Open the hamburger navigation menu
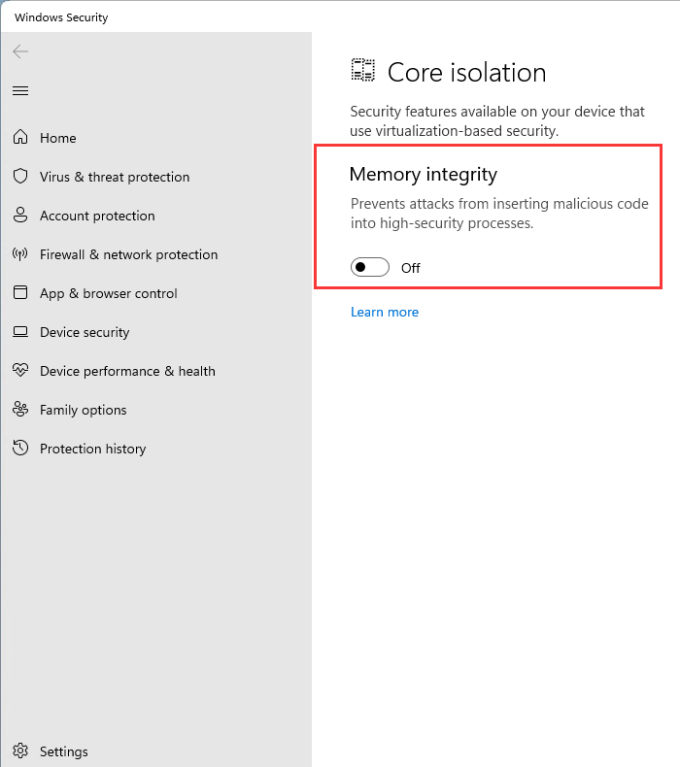 [x=20, y=91]
